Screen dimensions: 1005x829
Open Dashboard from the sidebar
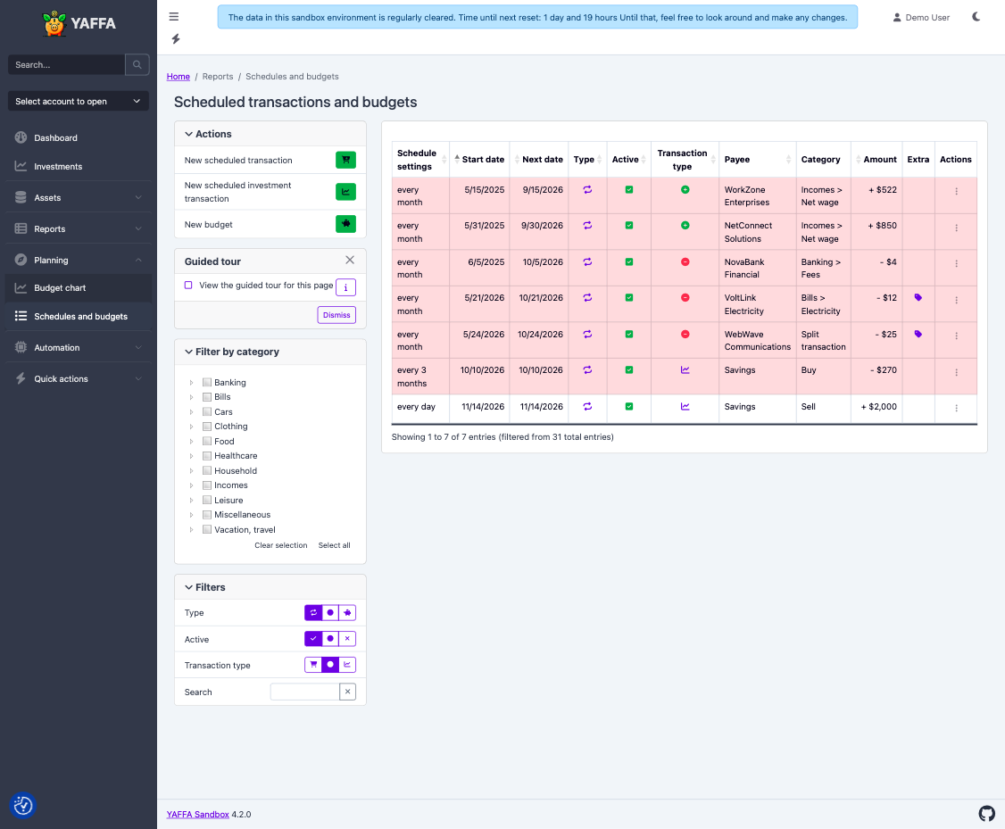point(79,137)
